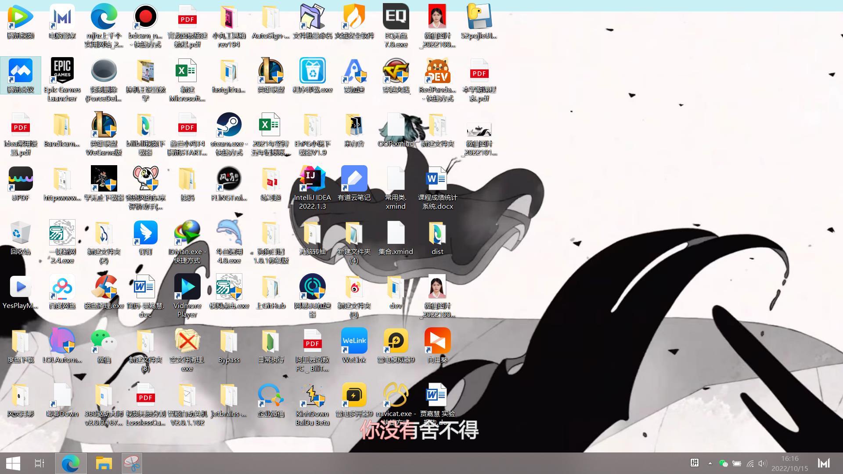Screen dimensions: 843x474
Task: Select the bilibili视频下载器 folder icon
Action: (x=145, y=134)
